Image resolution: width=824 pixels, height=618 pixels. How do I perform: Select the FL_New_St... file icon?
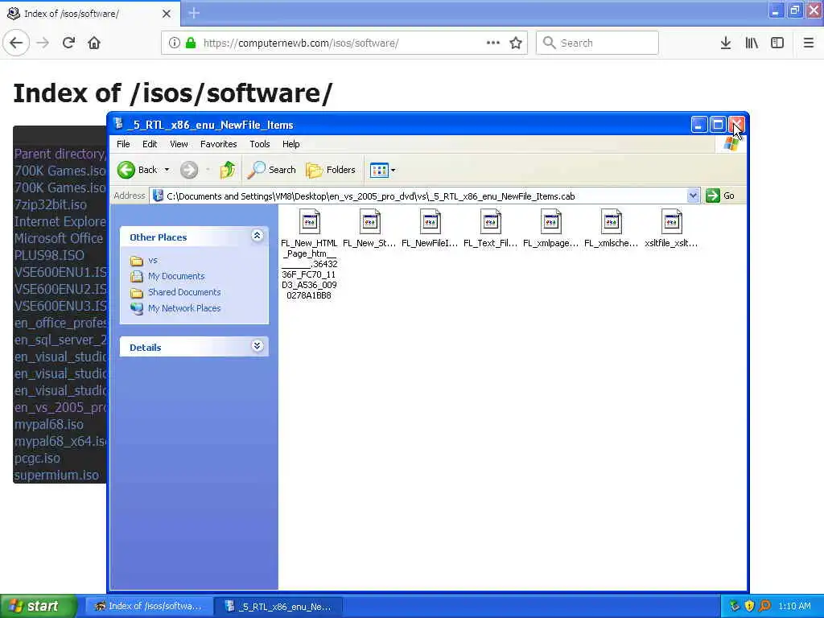pos(369,222)
